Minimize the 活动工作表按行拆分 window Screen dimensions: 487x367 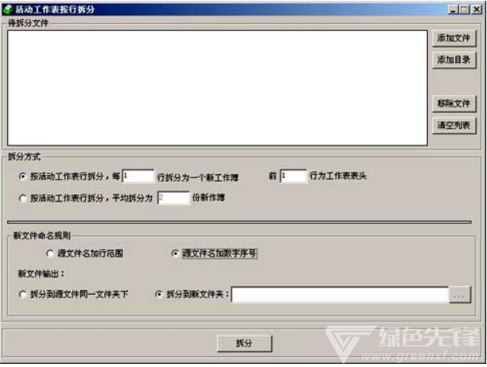(453, 9)
